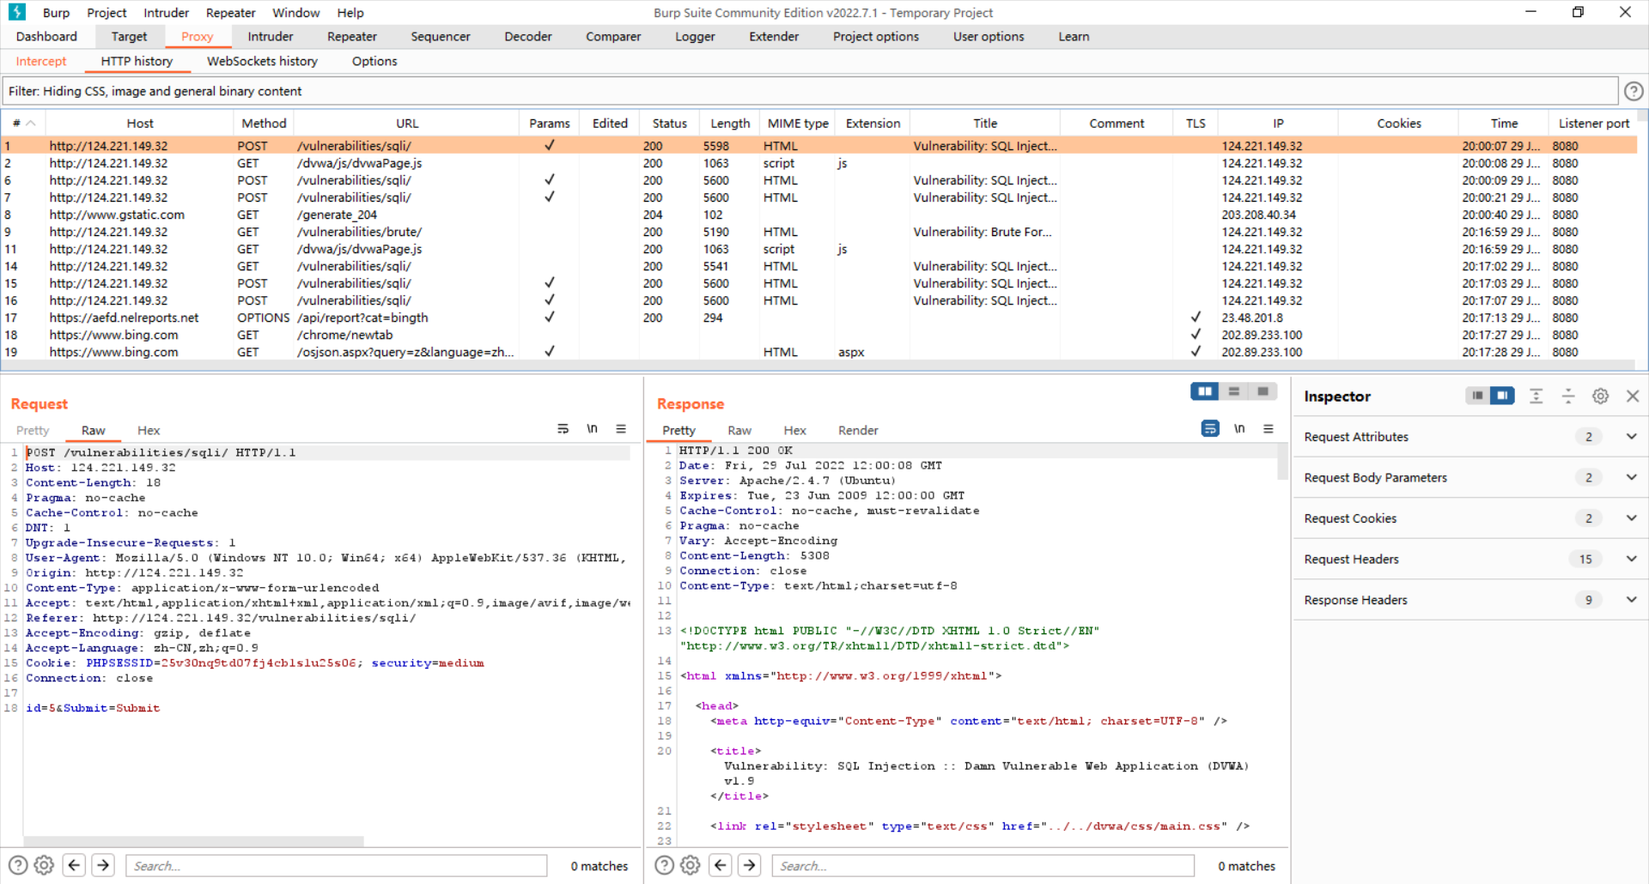Sort history by Status column header

(x=669, y=124)
